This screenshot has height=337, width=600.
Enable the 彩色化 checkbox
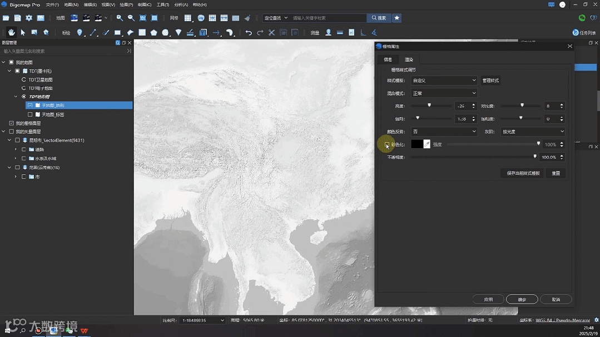pyautogui.click(x=387, y=144)
